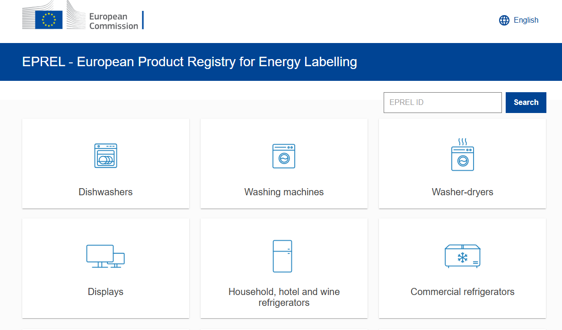
Task: Open Household, hotel and wine refrigerators text
Action: 284,297
